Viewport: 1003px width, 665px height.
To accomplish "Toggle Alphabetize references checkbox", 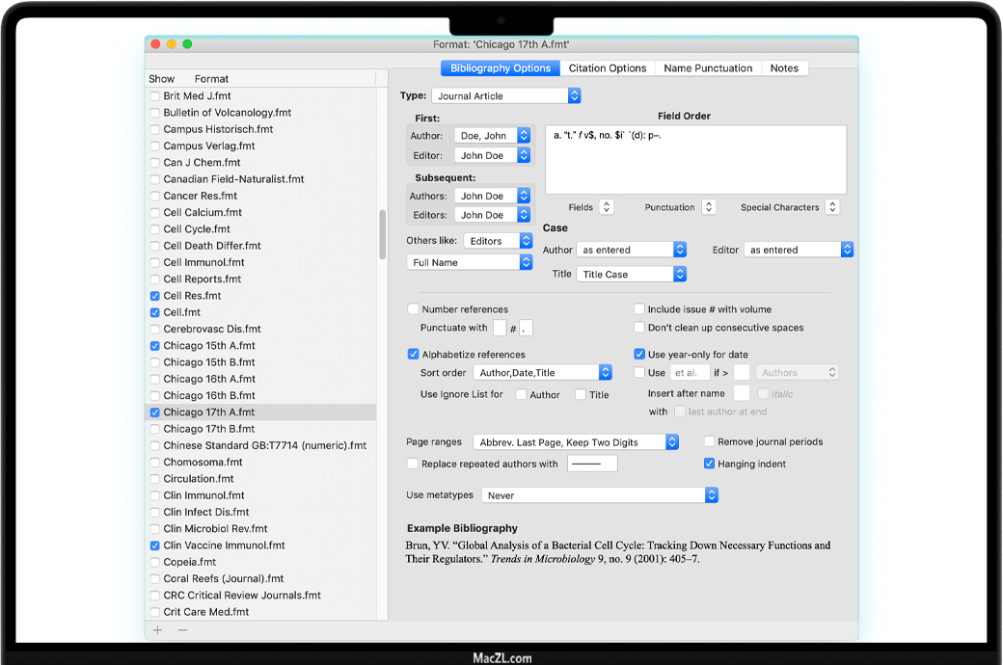I will click(x=414, y=355).
